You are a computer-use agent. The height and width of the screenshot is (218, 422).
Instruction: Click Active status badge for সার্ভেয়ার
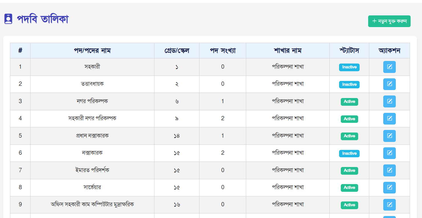tap(349, 188)
